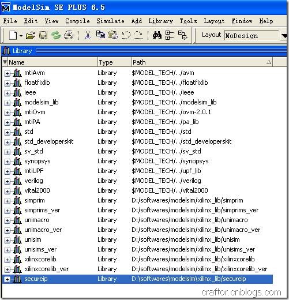Click the Cut scissors icon
This screenshot has height=300, width=289.
pos(88,36)
